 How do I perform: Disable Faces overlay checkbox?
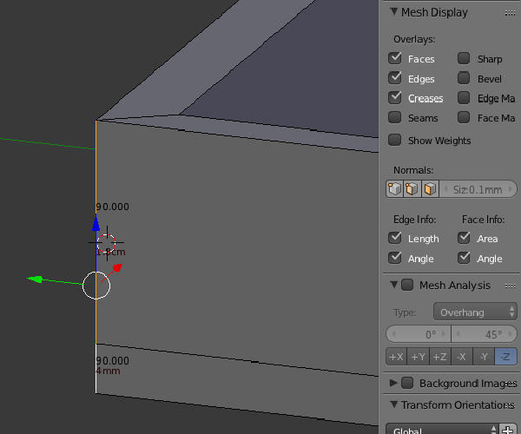coord(395,58)
